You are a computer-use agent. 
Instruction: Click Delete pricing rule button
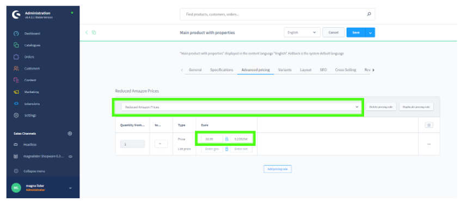tap(381, 107)
